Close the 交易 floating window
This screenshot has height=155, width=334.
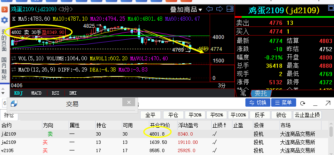129,102
